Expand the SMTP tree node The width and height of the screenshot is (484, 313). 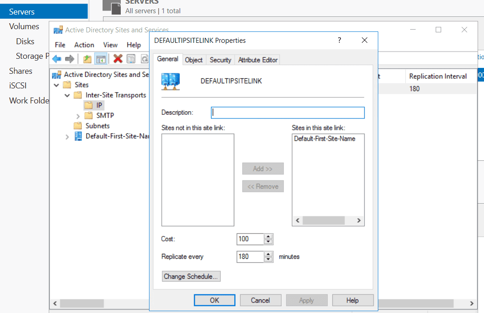78,116
